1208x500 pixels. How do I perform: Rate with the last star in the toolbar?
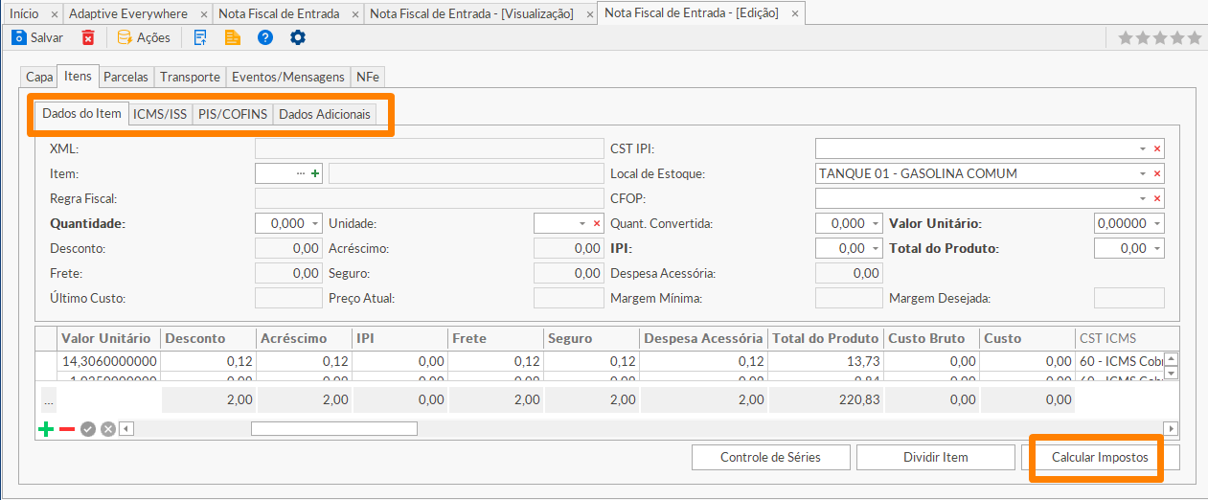tap(1194, 37)
